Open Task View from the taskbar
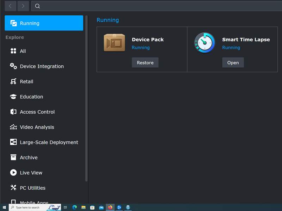 pyautogui.click(x=65, y=207)
